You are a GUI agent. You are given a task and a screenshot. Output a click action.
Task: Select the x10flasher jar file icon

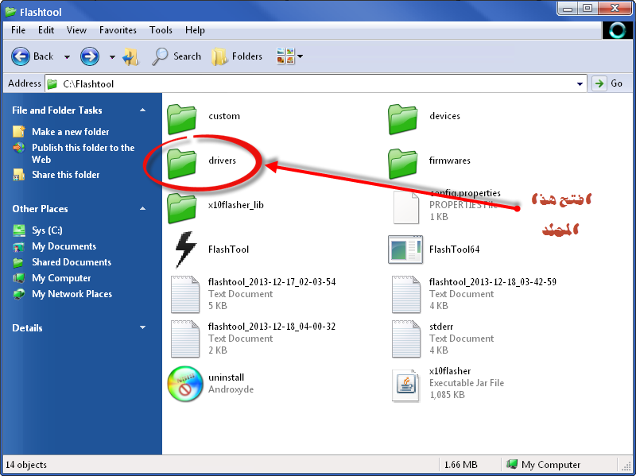click(x=405, y=385)
